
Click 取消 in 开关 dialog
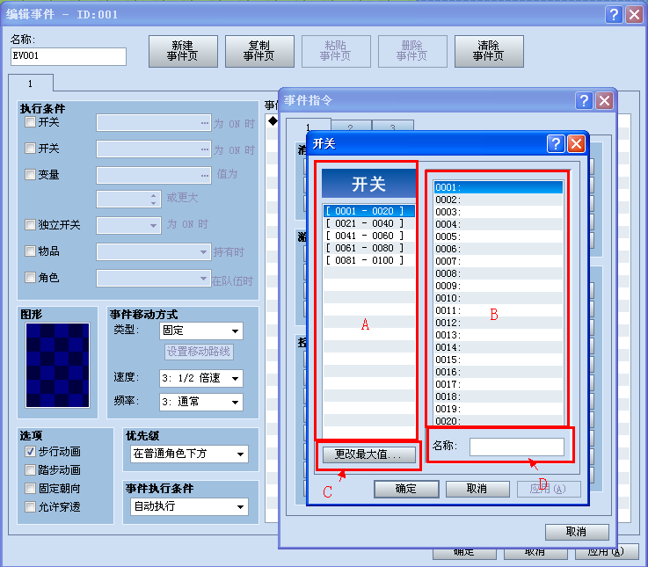(477, 489)
